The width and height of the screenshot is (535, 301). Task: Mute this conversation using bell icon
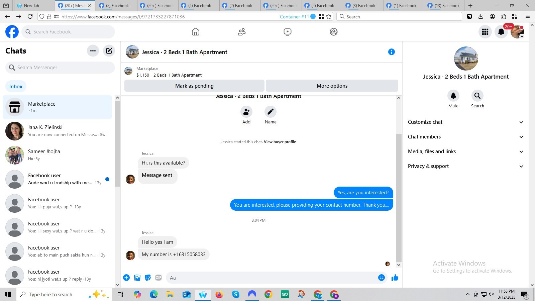[x=453, y=96]
